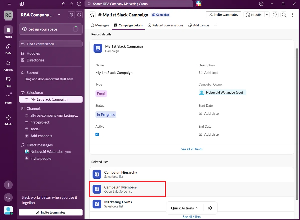The width and height of the screenshot is (300, 220).
Task: Expand the RBA Company workspace dropdown
Action: (59, 15)
